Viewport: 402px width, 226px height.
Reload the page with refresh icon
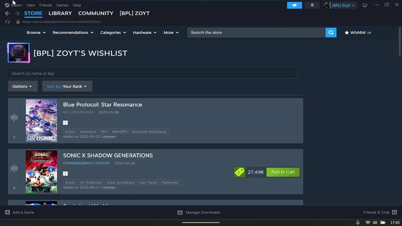click(x=8, y=22)
